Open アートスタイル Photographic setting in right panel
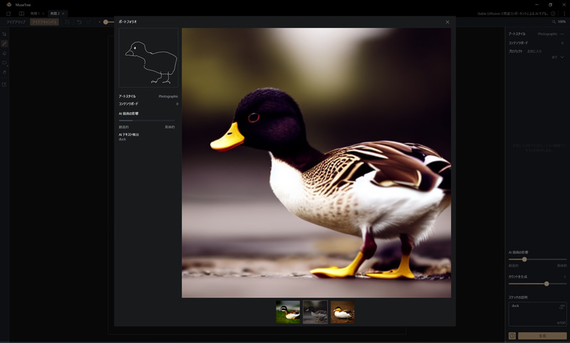The width and height of the screenshot is (570, 343). (537, 34)
